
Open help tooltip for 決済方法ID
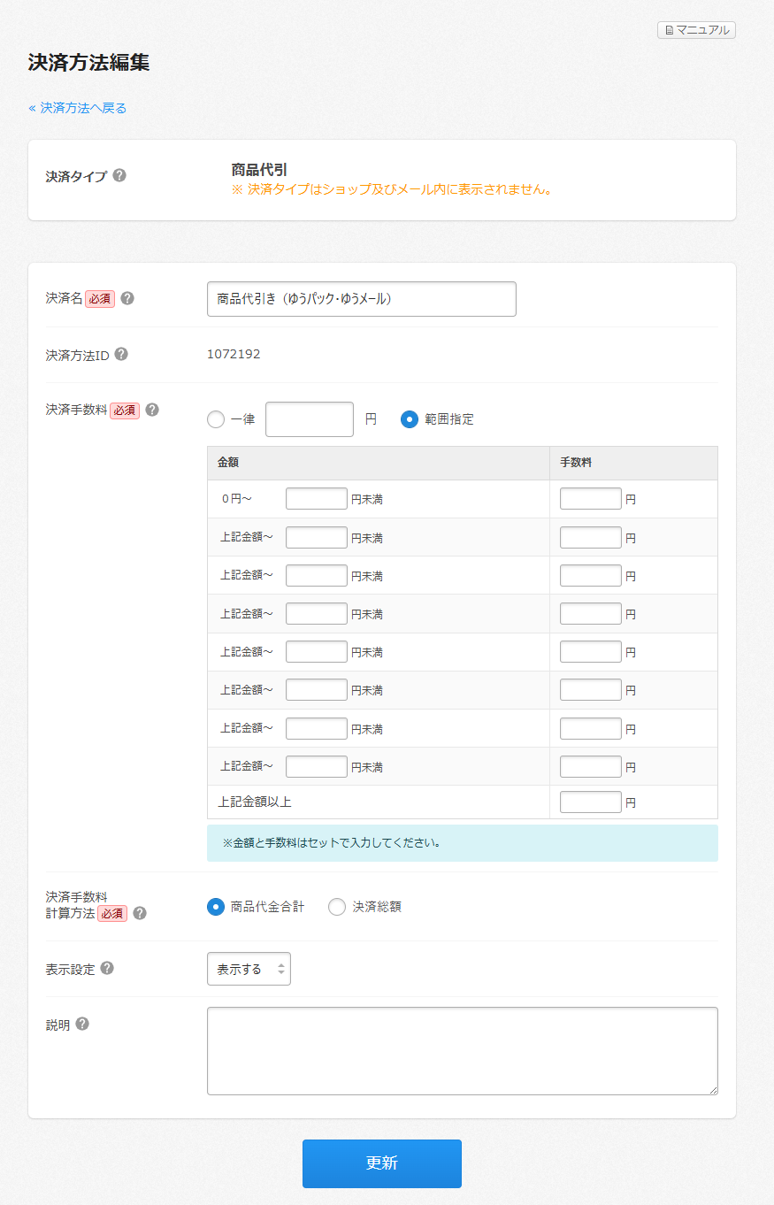121,354
